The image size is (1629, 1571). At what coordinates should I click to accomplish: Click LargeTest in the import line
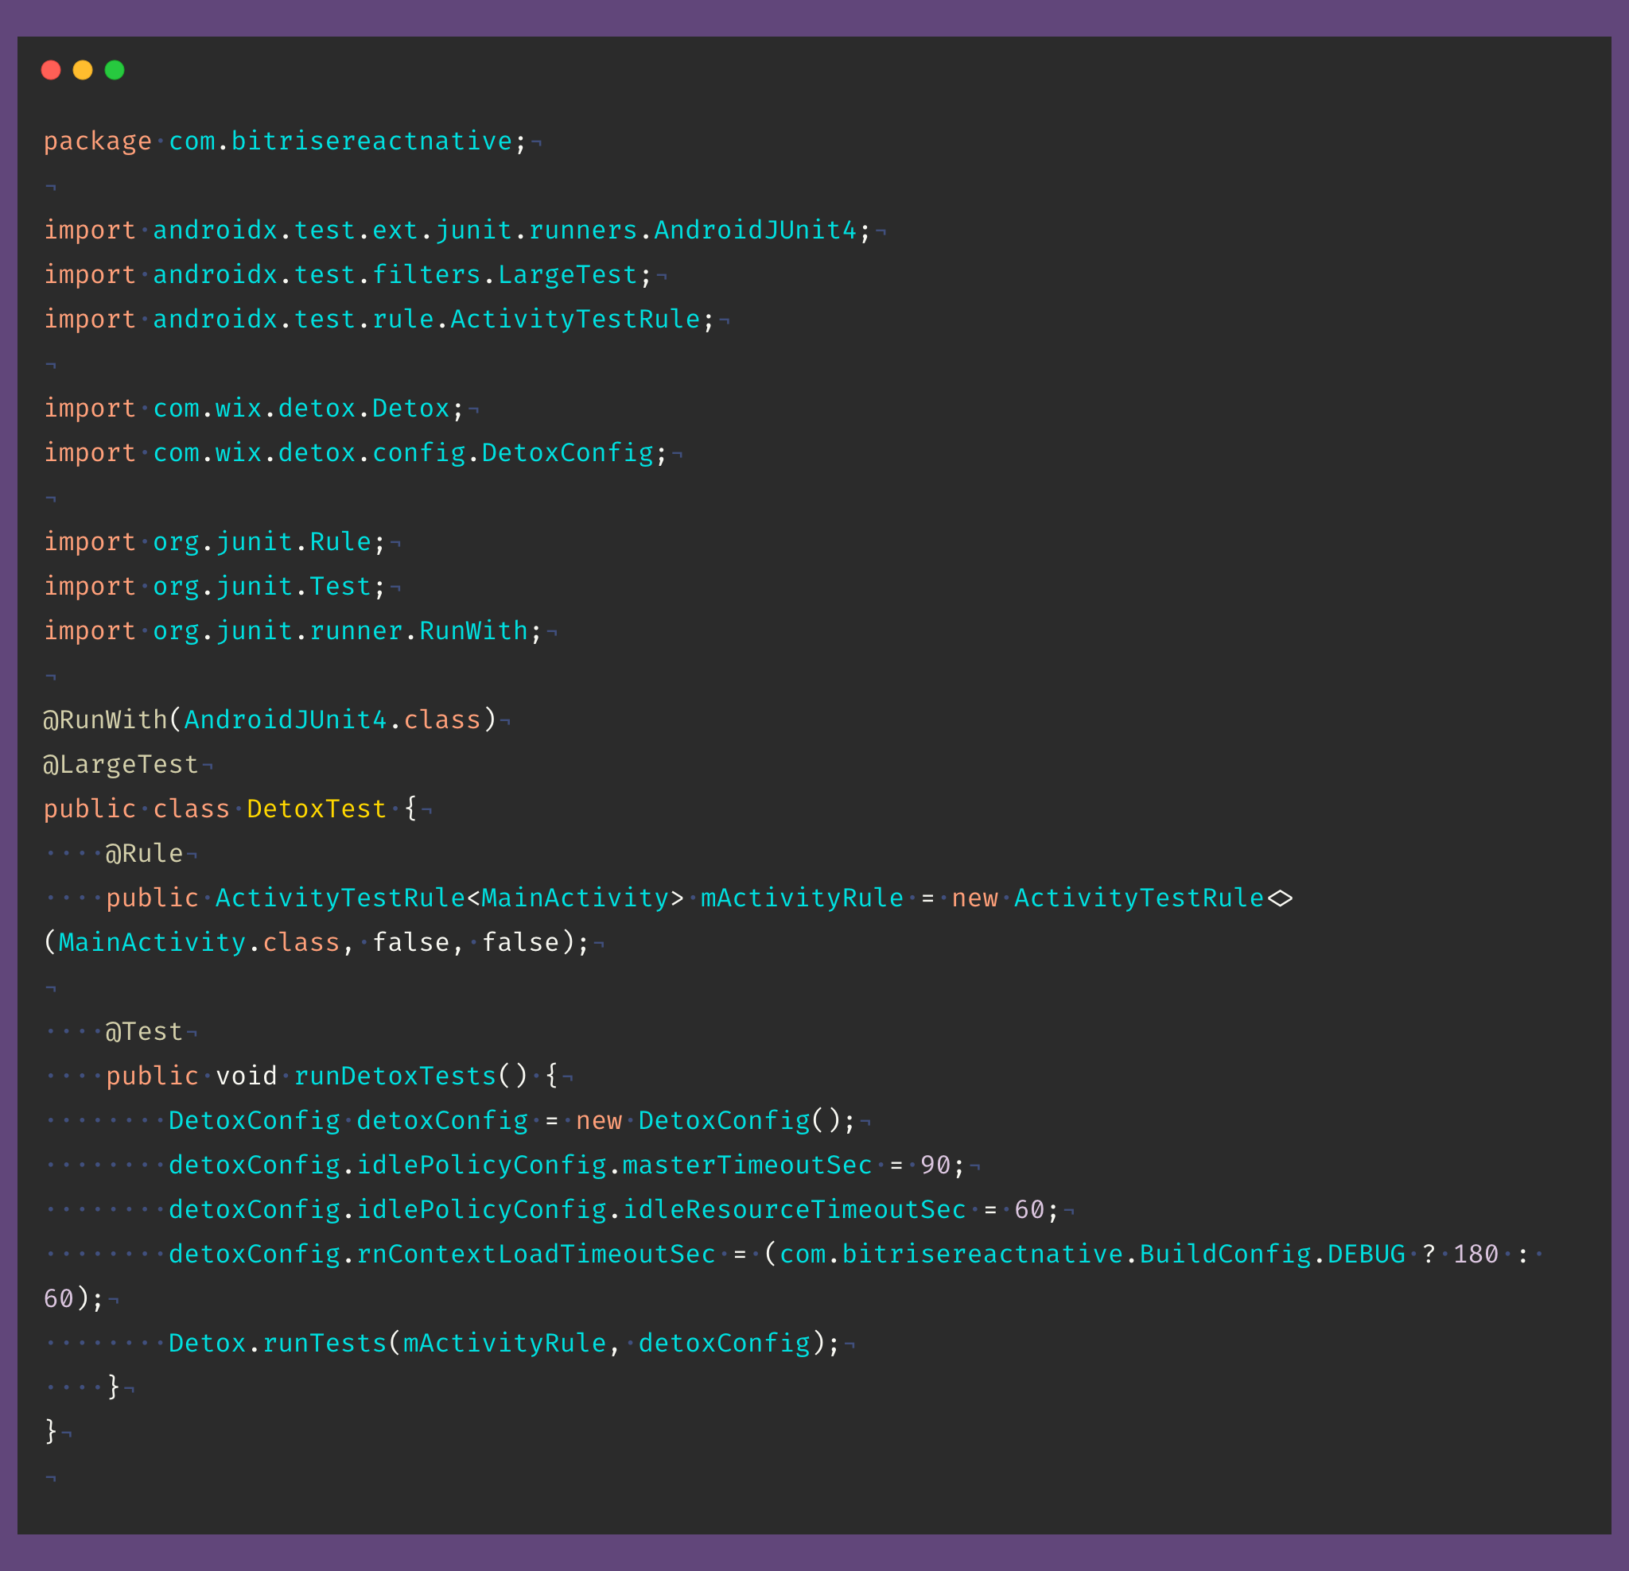(x=568, y=275)
